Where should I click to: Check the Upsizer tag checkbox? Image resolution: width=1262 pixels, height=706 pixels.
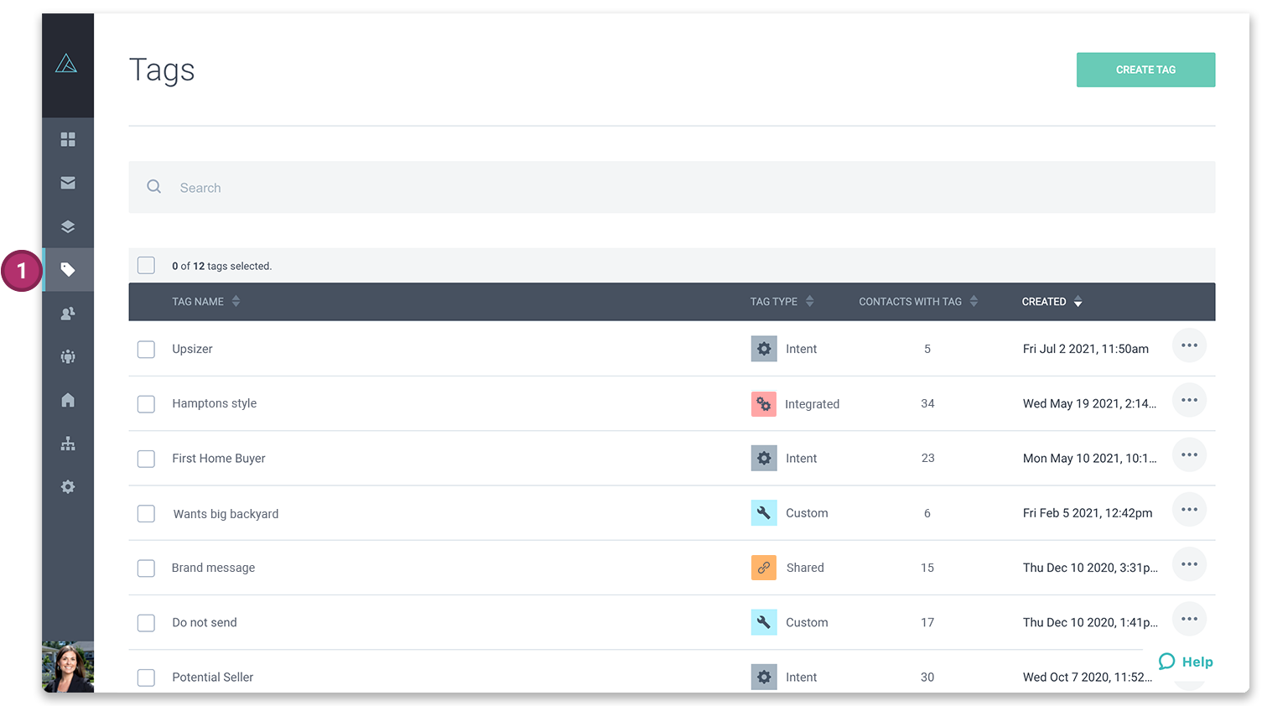[x=146, y=349]
